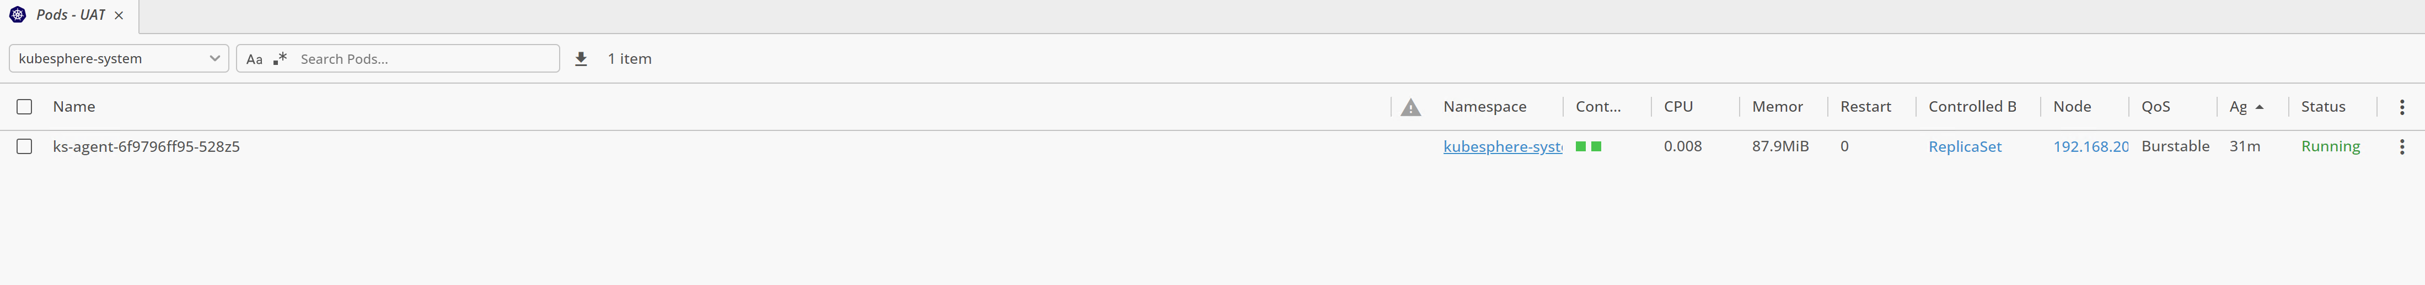Toggle case-sensitive search Aa icon
The width and height of the screenshot is (2425, 285).
(254, 59)
